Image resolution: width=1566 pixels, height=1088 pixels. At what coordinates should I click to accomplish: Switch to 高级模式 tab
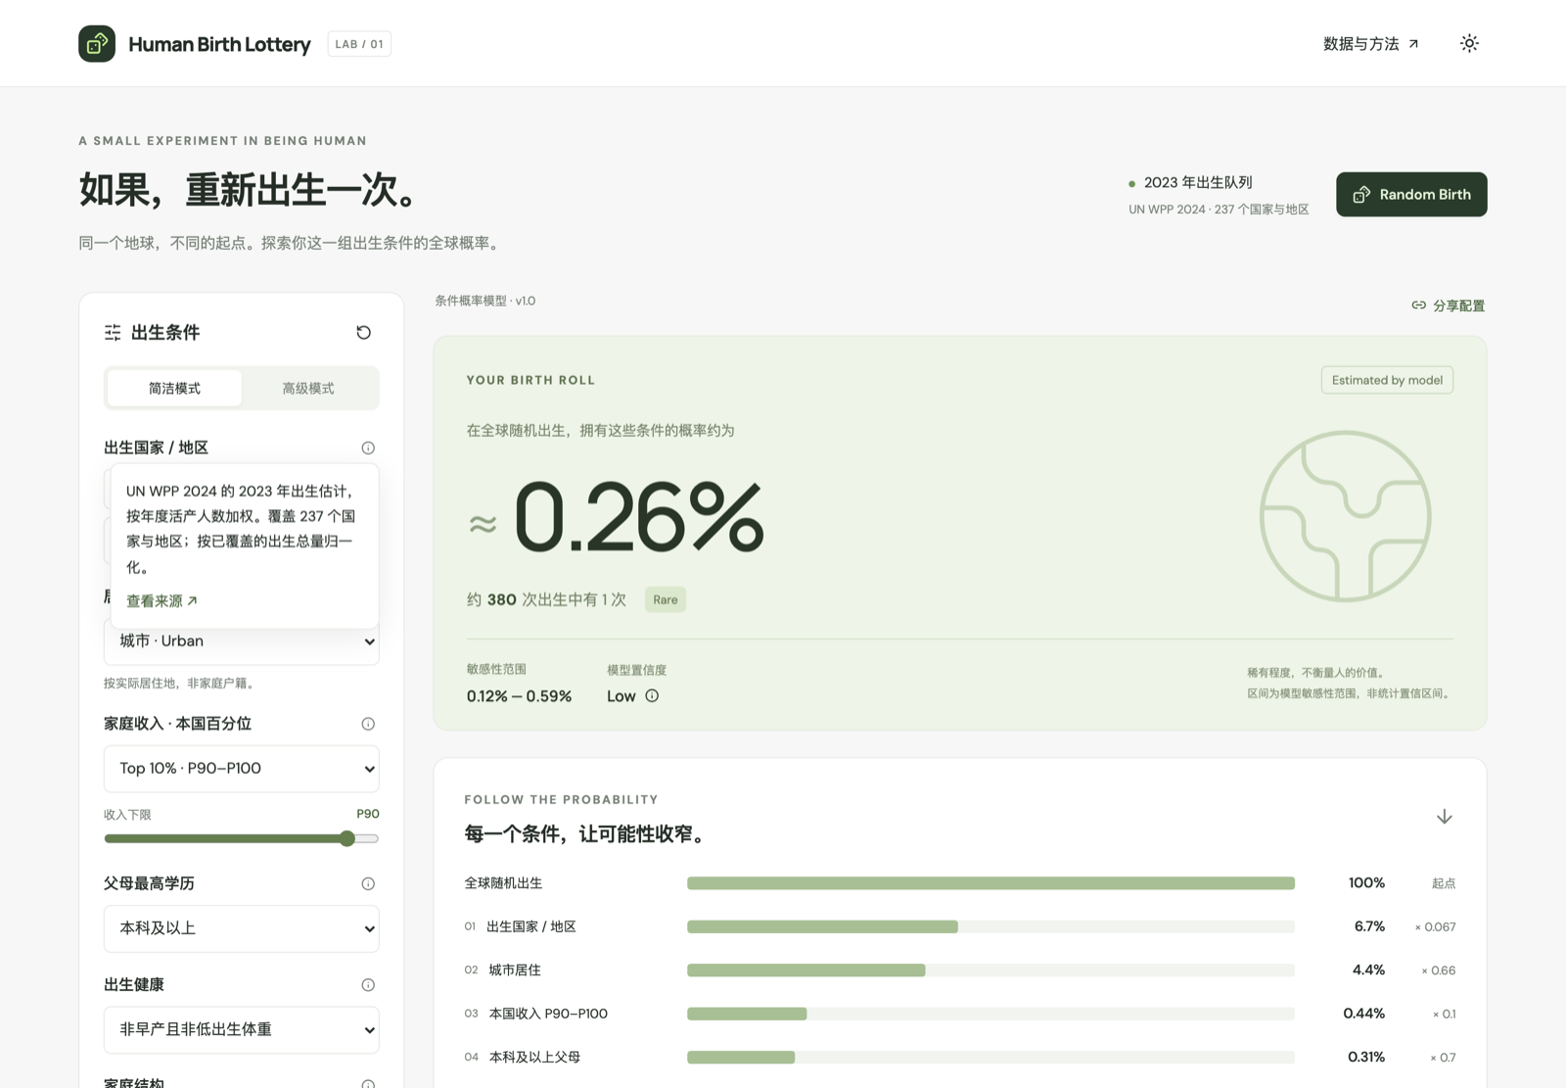pos(308,388)
